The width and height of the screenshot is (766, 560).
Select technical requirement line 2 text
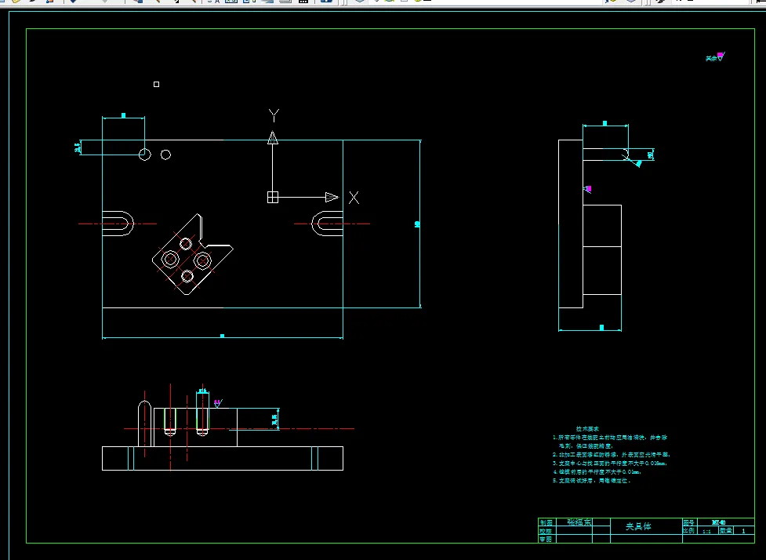(x=612, y=454)
